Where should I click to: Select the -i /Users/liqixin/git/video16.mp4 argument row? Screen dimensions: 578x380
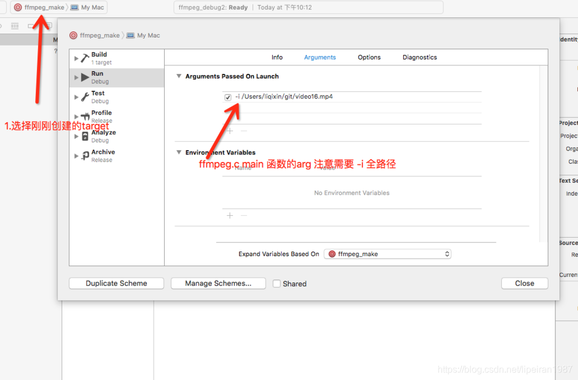[351, 97]
